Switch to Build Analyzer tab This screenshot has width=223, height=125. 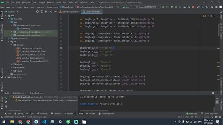[36, 93]
